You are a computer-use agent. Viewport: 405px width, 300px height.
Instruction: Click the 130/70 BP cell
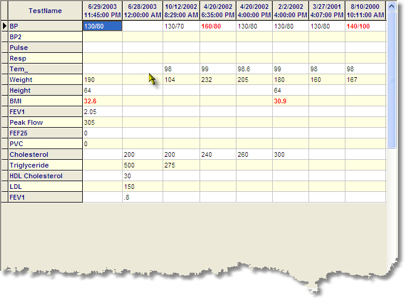point(181,26)
